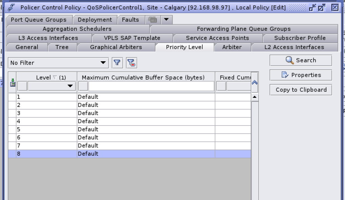
Task: Click the green column export icon
Action: [x=13, y=83]
